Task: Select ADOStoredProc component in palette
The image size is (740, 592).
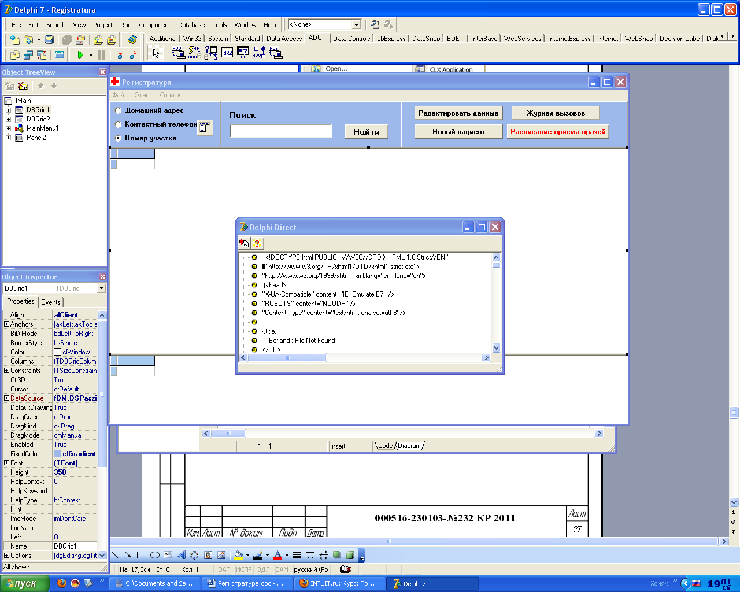Action: tap(260, 53)
